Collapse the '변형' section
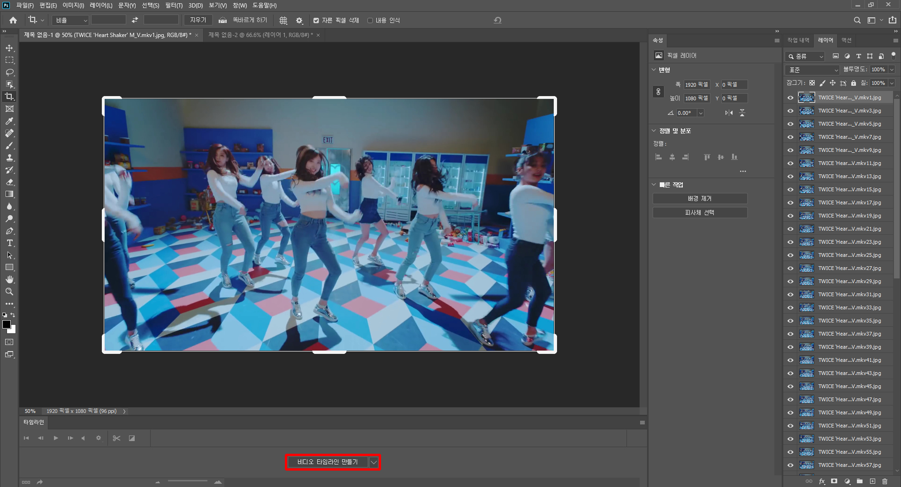The height and width of the screenshot is (487, 901). [x=654, y=70]
